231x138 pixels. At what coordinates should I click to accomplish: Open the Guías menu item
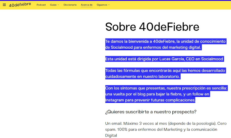(x=53, y=5)
